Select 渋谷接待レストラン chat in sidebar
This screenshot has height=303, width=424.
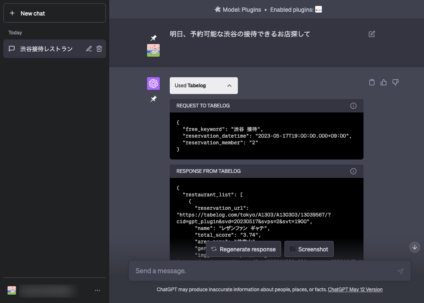click(46, 49)
